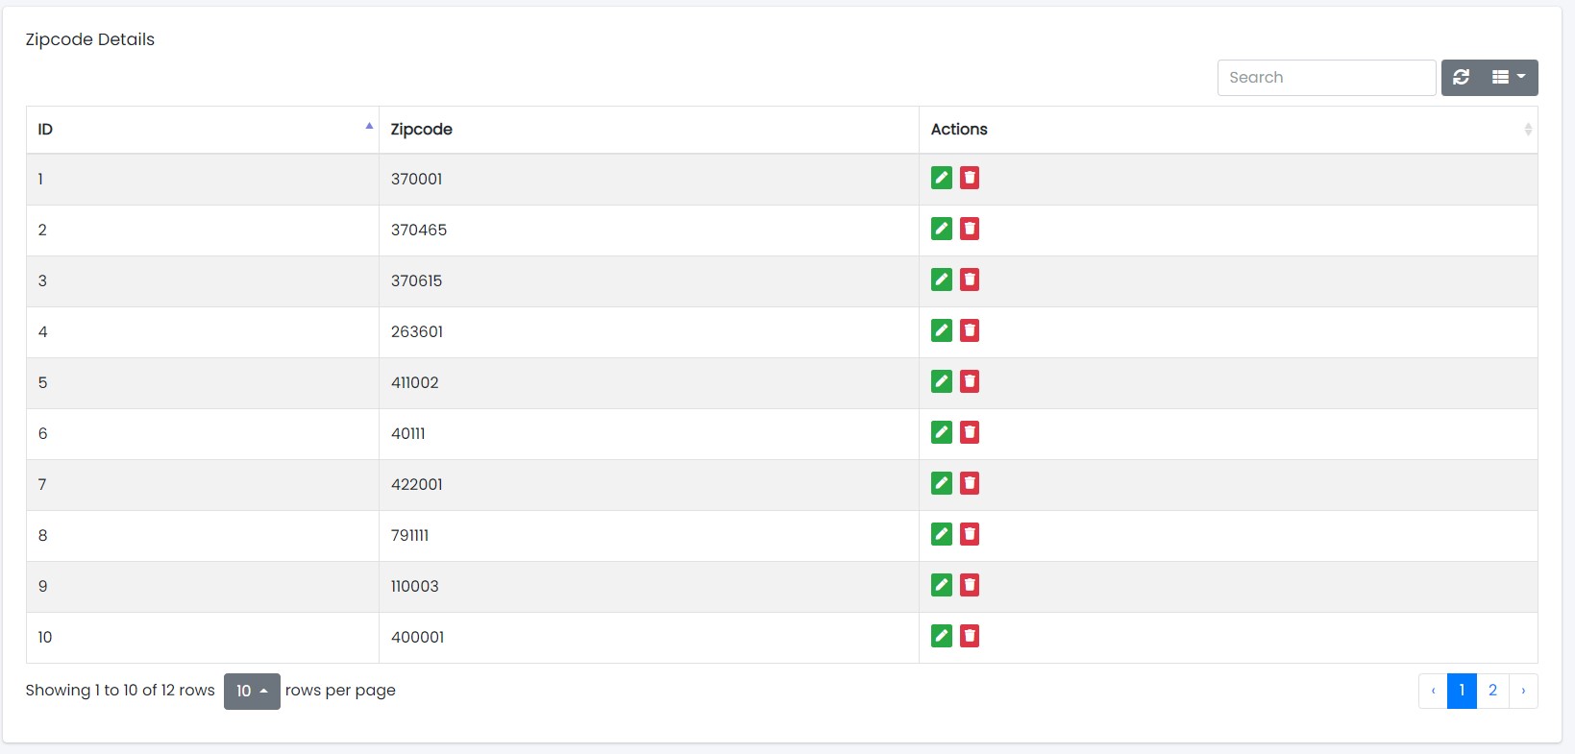1575x754 pixels.
Task: Edit the row with zipcode 110003
Action: (941, 585)
